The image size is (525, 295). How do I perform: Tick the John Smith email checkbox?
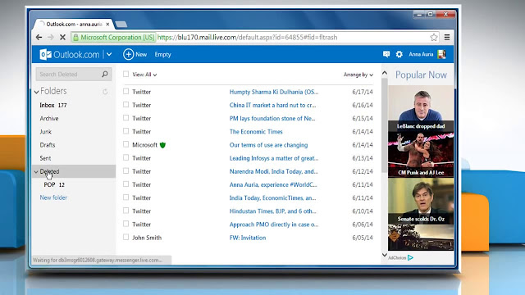tap(126, 237)
